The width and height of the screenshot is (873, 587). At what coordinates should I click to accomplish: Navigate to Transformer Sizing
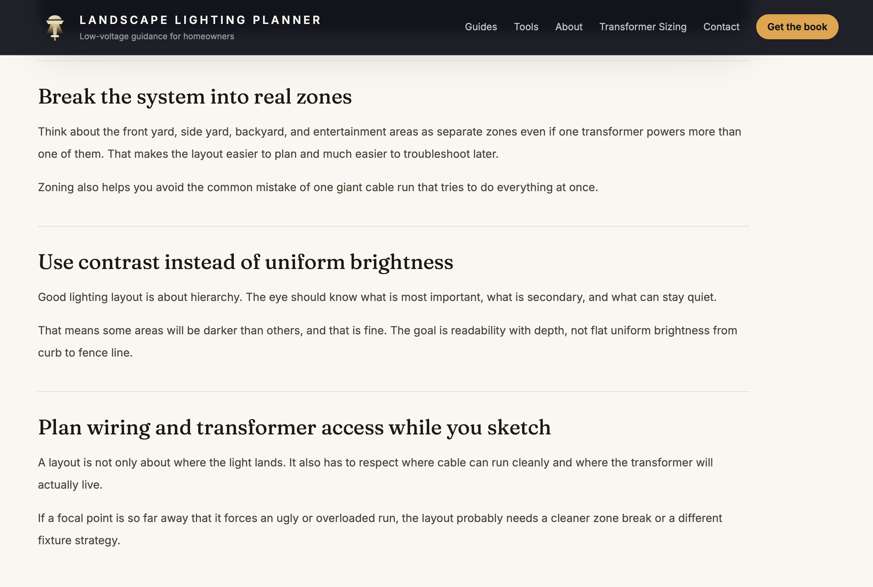[x=643, y=27]
